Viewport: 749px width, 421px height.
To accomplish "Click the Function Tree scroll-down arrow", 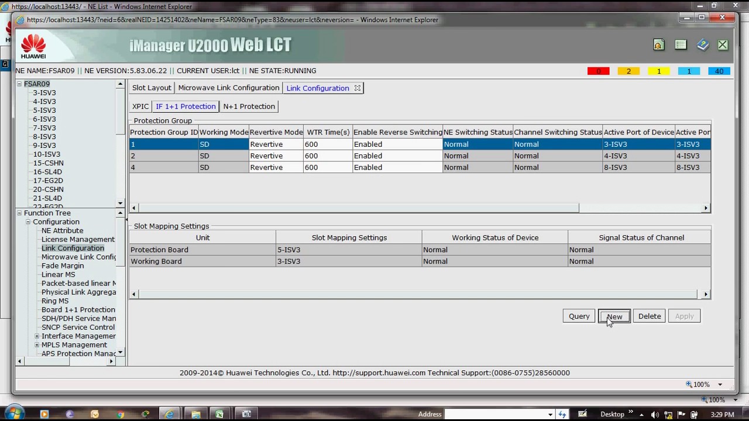I will (x=121, y=353).
